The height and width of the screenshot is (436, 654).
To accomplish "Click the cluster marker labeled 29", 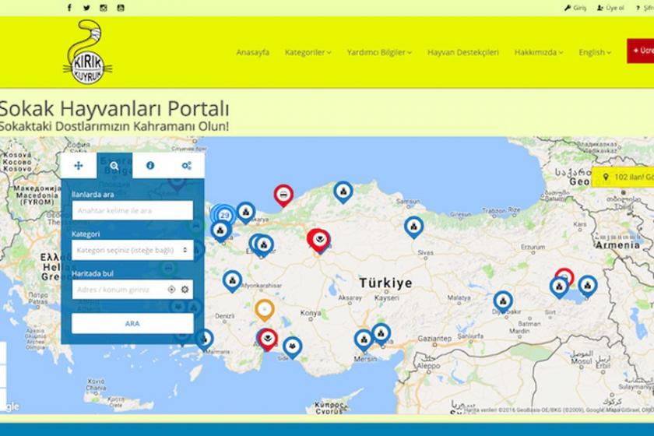I will pos(224,216).
